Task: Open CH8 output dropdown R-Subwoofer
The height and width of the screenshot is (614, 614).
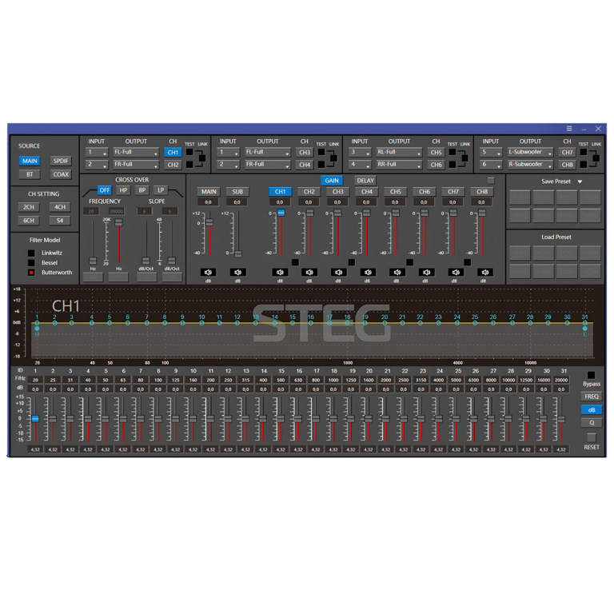Action: point(530,165)
